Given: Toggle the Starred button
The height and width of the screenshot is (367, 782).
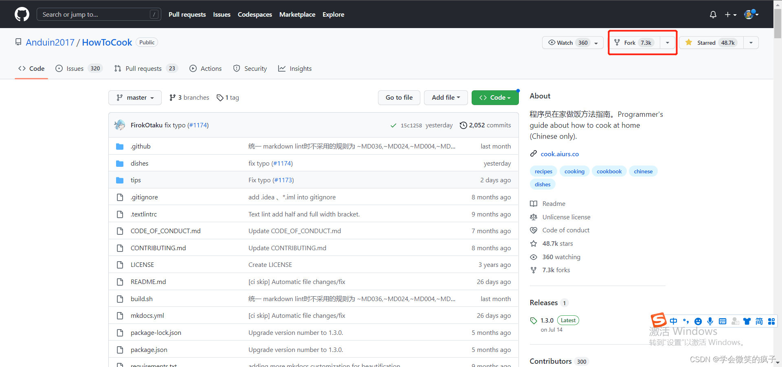Looking at the screenshot, I should pos(711,43).
